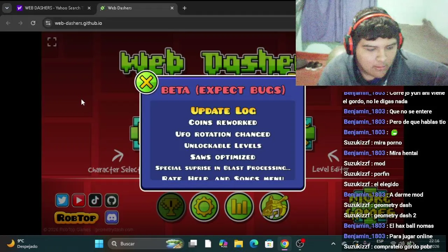This screenshot has width=448, height=252.
Task: Expand the tab search dropdown
Action: pos(7,8)
